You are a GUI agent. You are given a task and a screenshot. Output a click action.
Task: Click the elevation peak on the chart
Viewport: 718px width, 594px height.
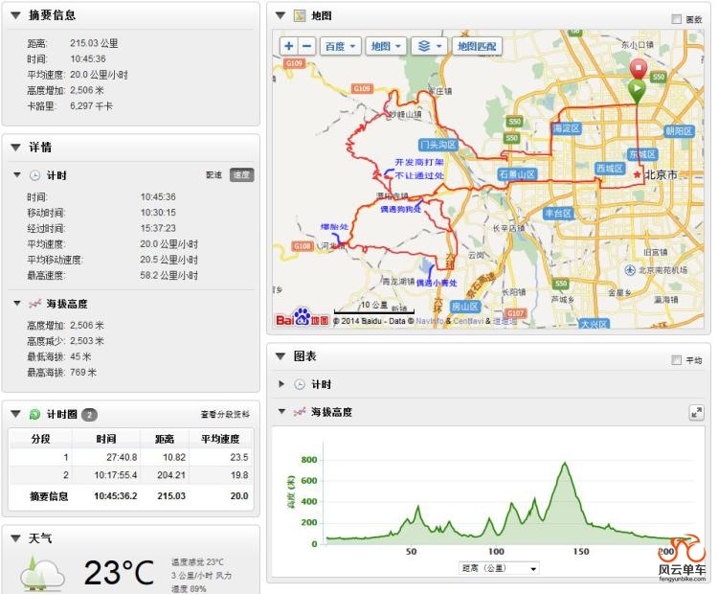566,464
